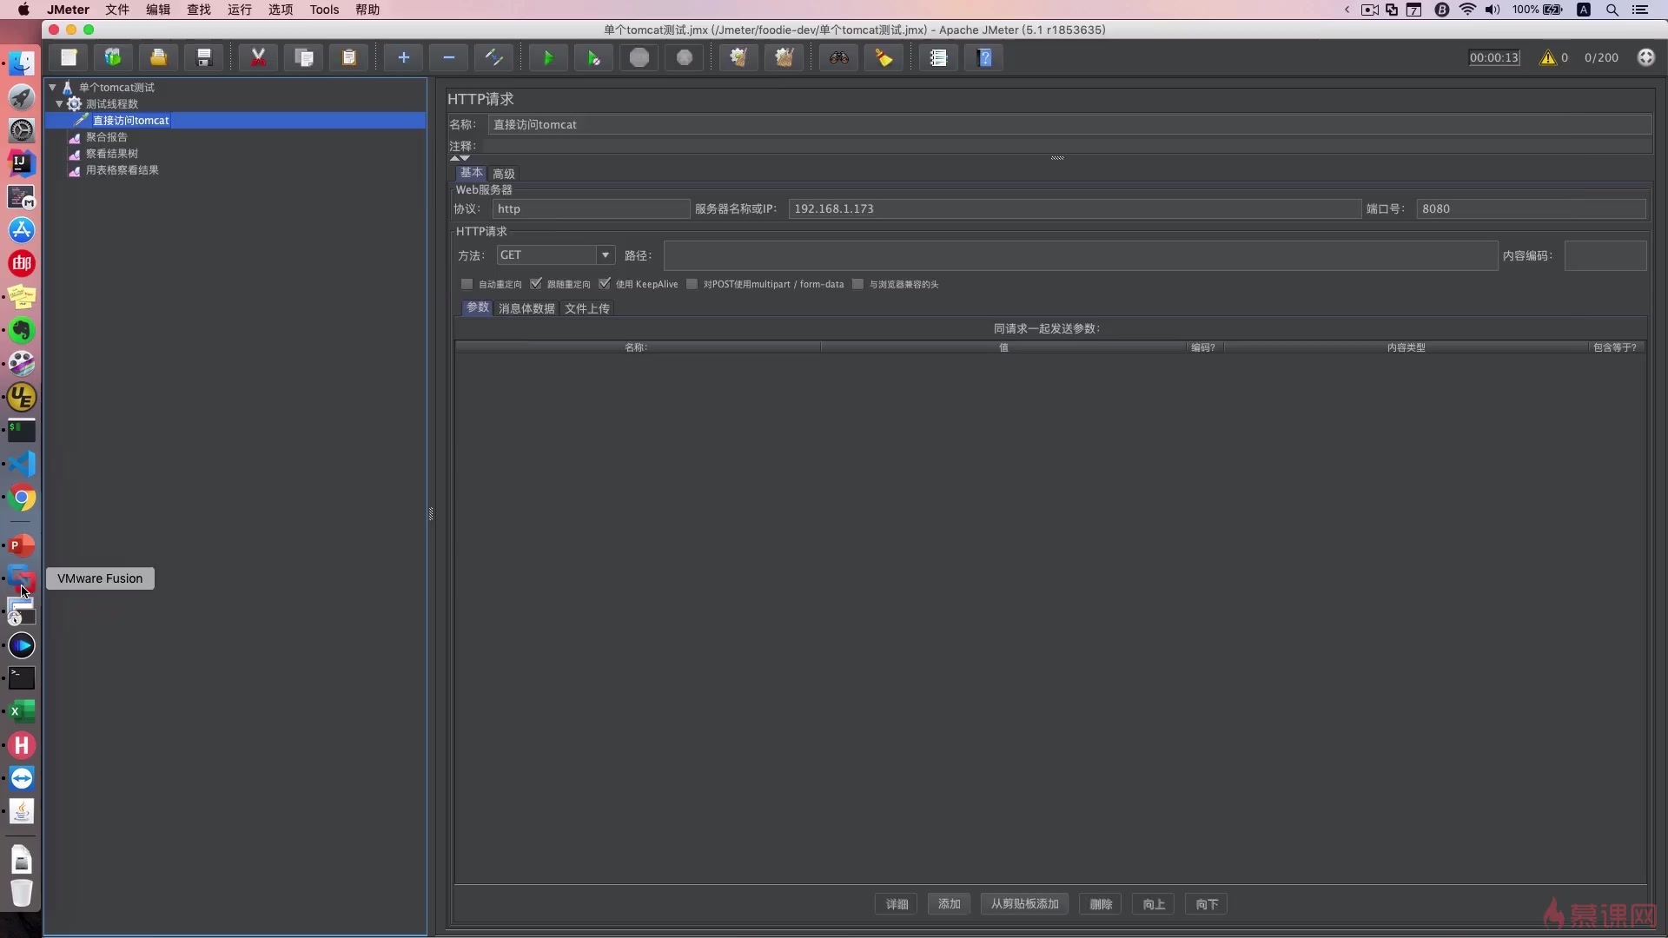
Task: Click the 向上 button
Action: coord(1154,904)
